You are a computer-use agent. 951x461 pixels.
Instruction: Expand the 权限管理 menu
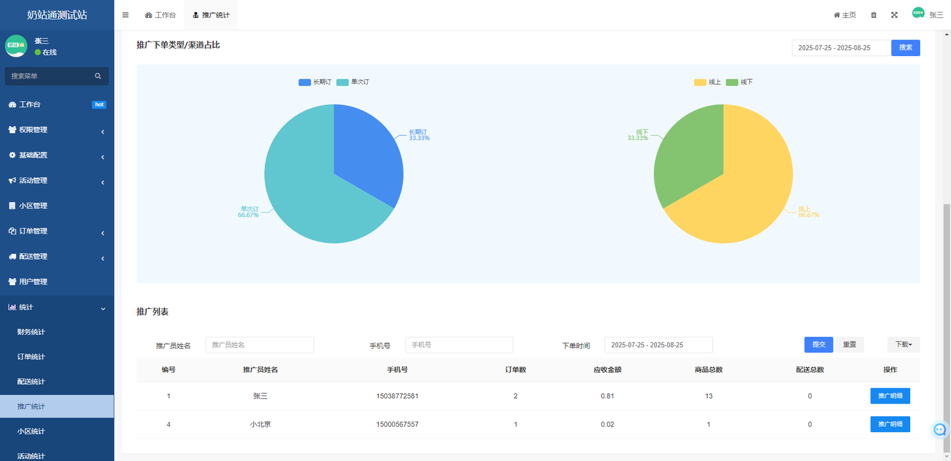click(x=57, y=130)
